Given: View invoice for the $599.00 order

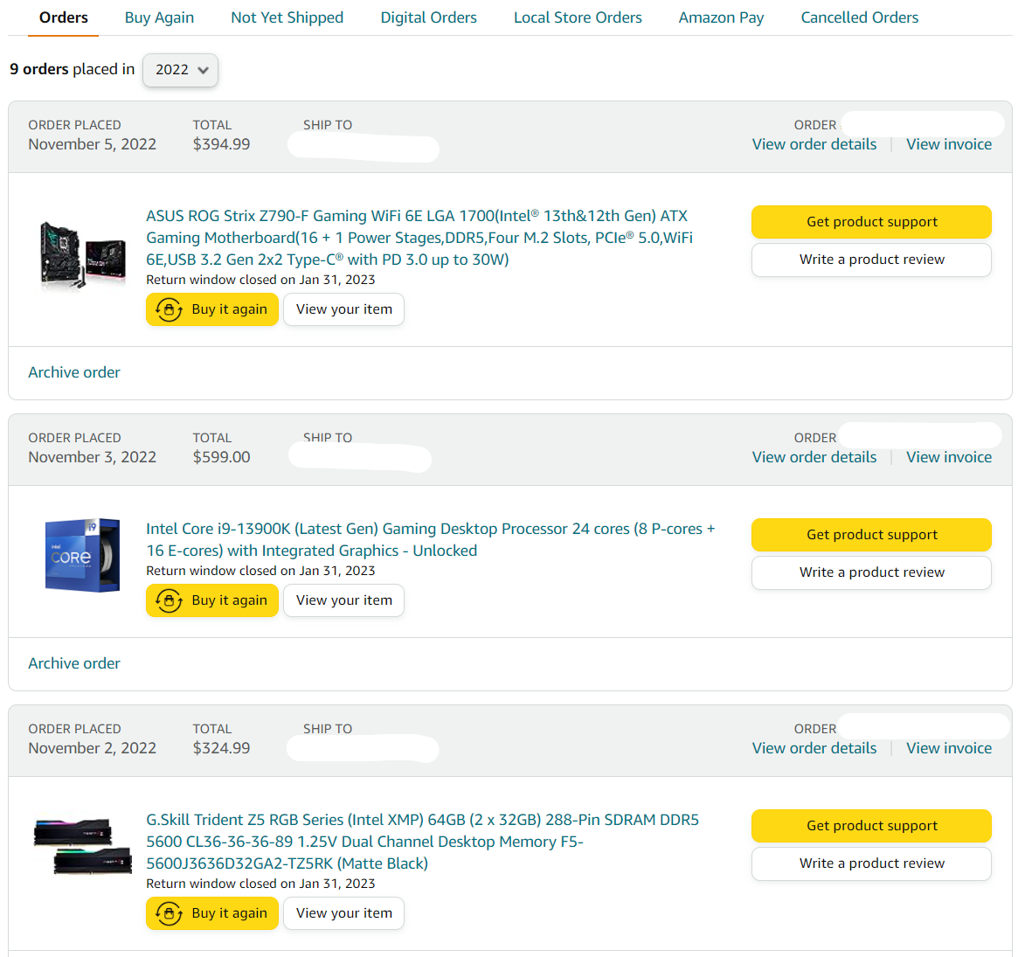Looking at the screenshot, I should 948,457.
